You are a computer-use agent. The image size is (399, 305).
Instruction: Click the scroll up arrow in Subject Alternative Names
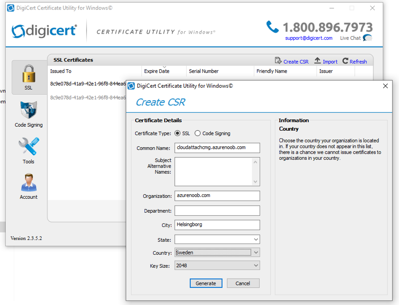pos(256,162)
